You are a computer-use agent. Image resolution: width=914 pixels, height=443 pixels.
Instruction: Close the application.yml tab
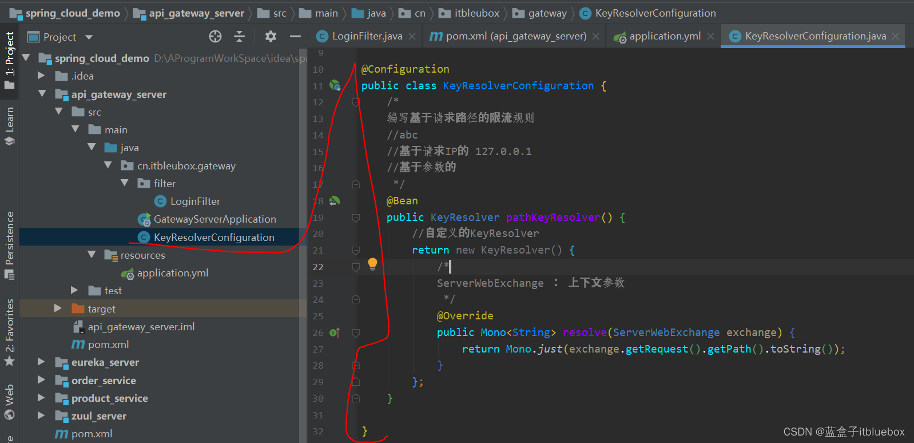pyautogui.click(x=710, y=37)
